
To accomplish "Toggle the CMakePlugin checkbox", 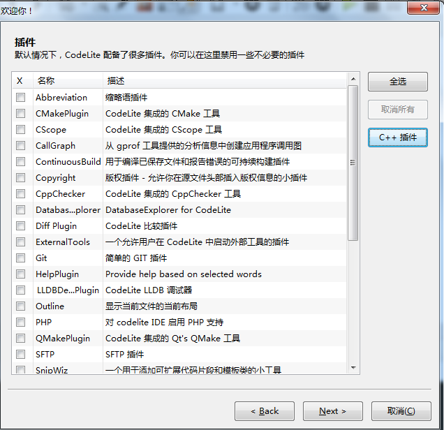I will click(20, 114).
